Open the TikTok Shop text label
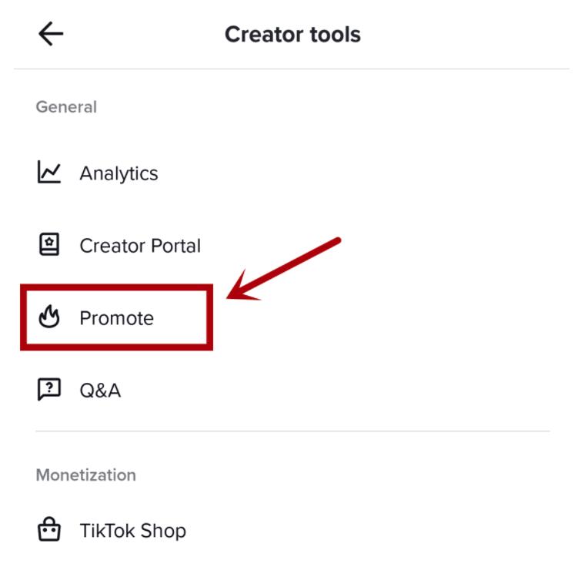The width and height of the screenshot is (588, 567). (132, 531)
